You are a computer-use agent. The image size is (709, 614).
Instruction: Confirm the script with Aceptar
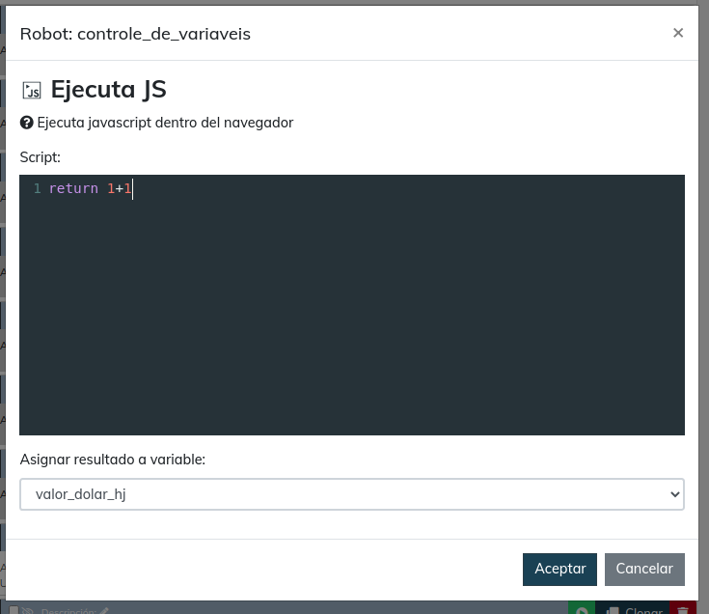tap(559, 569)
